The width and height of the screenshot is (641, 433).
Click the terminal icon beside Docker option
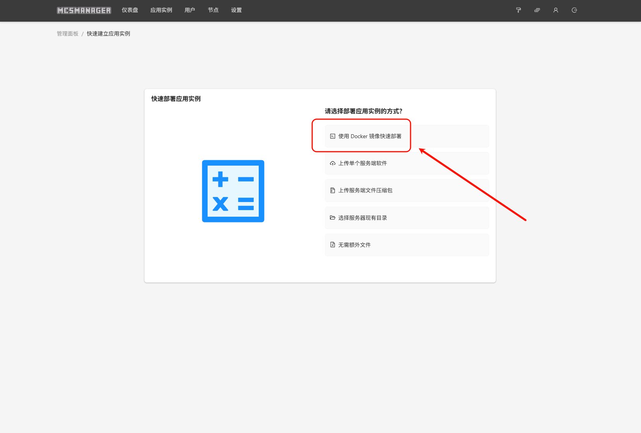(332, 136)
